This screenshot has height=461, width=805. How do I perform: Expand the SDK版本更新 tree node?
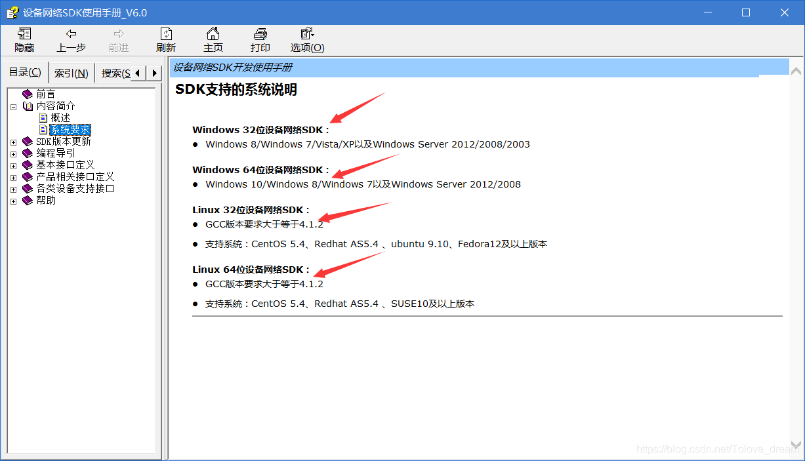click(x=13, y=142)
